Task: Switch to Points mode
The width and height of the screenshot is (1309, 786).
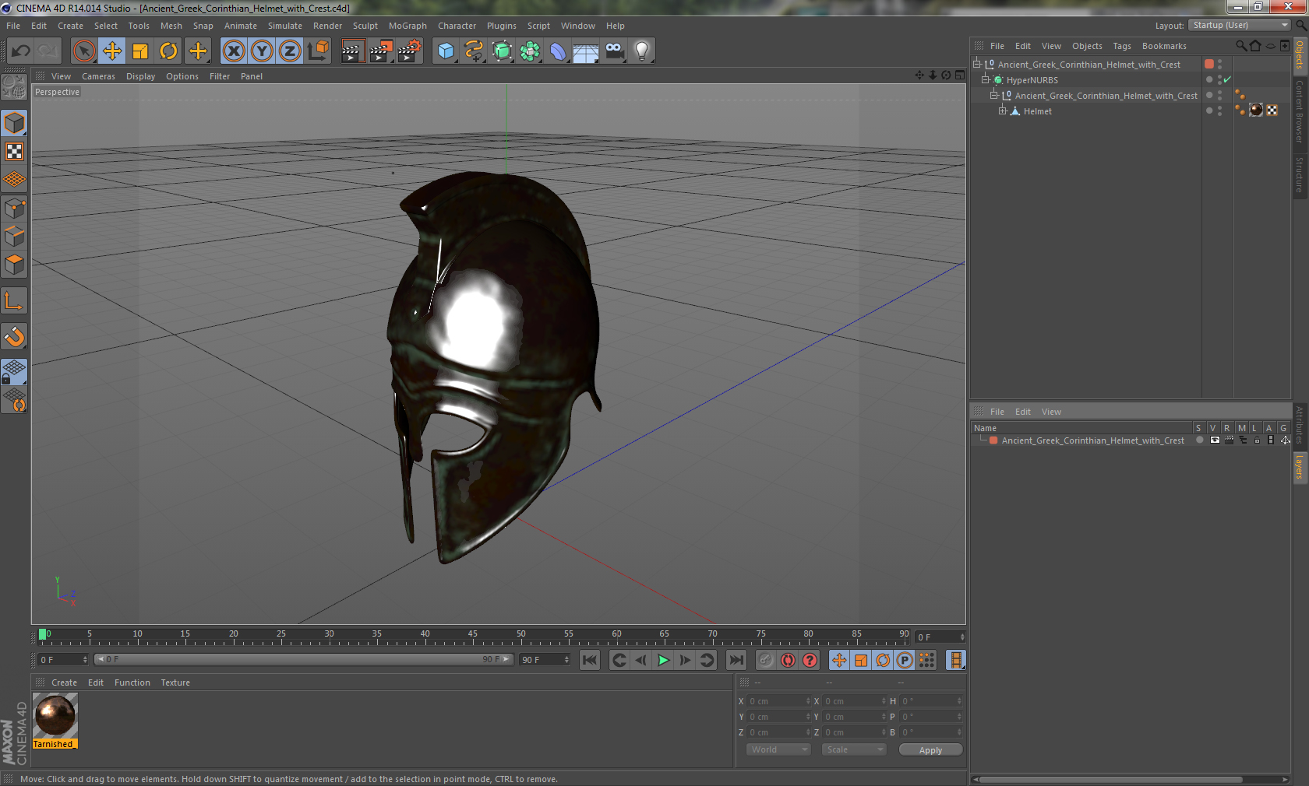Action: pyautogui.click(x=14, y=208)
